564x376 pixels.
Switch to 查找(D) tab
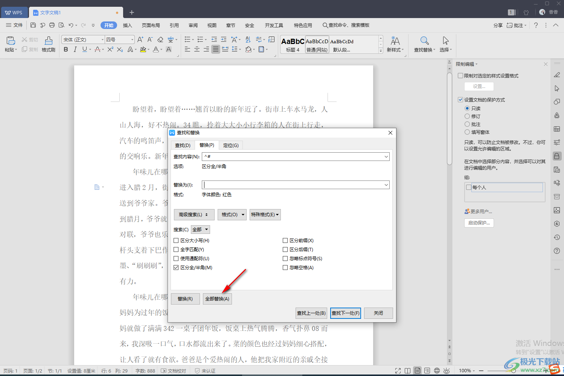tap(183, 145)
